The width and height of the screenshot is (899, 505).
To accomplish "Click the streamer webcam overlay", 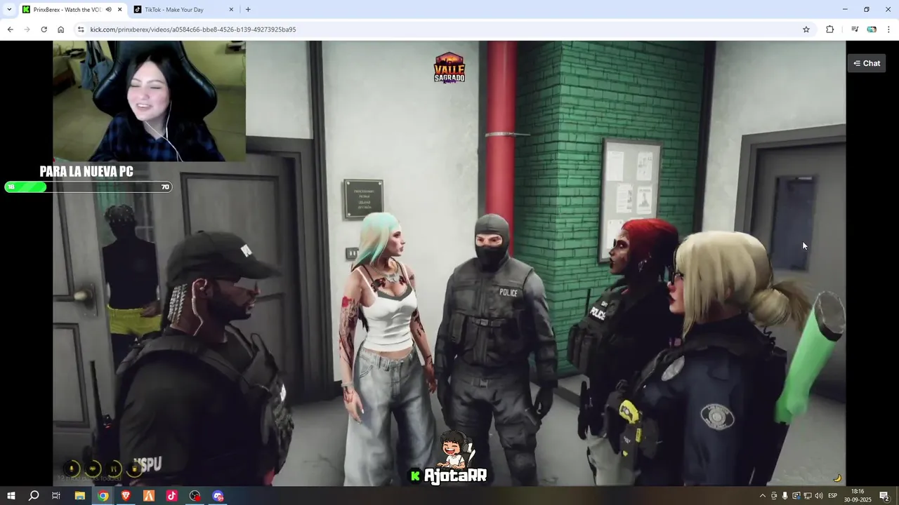I will click(149, 101).
